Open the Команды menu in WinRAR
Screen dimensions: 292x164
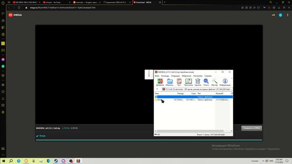[x=165, y=76]
